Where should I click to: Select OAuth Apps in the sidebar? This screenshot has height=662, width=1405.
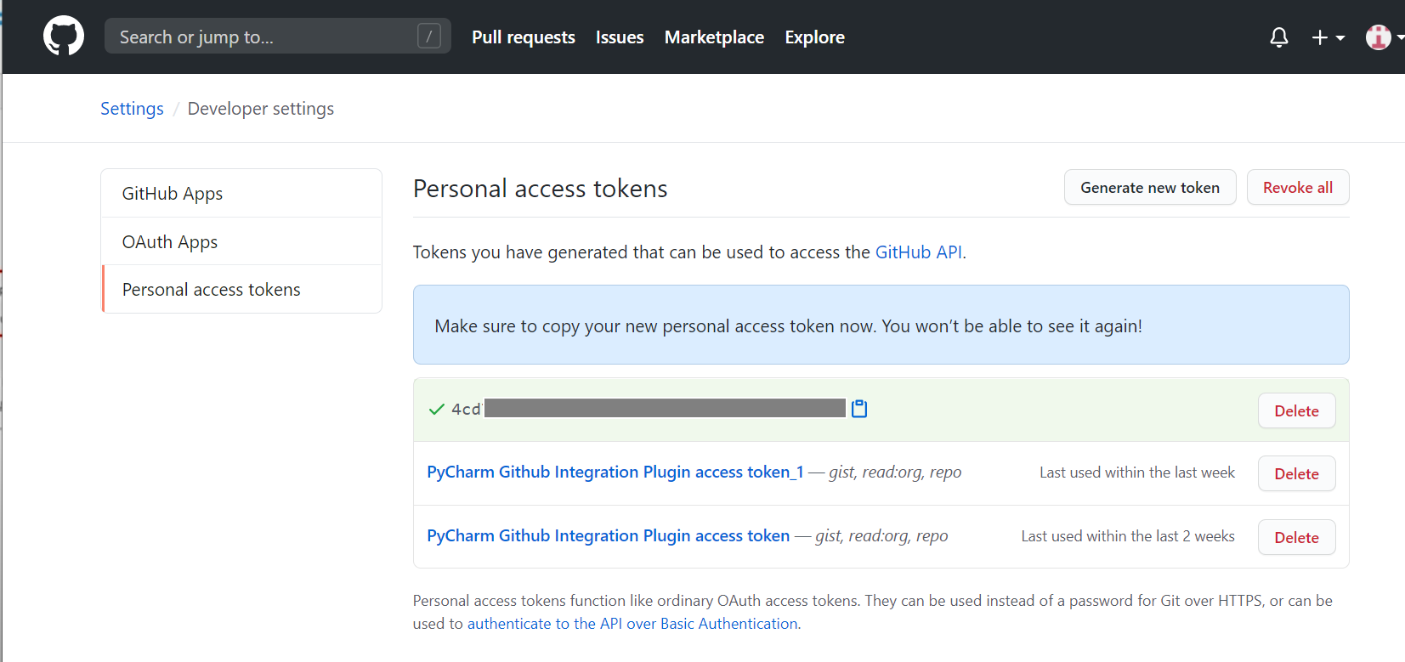(170, 242)
